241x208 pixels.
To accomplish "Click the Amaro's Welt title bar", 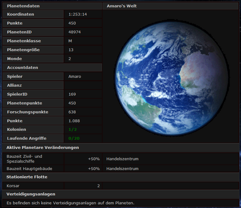I will pyautogui.click(x=122, y=6).
